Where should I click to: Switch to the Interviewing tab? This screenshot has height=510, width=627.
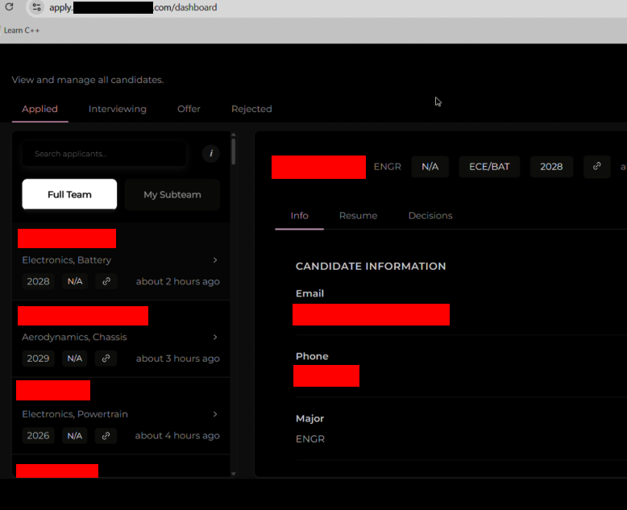(118, 109)
